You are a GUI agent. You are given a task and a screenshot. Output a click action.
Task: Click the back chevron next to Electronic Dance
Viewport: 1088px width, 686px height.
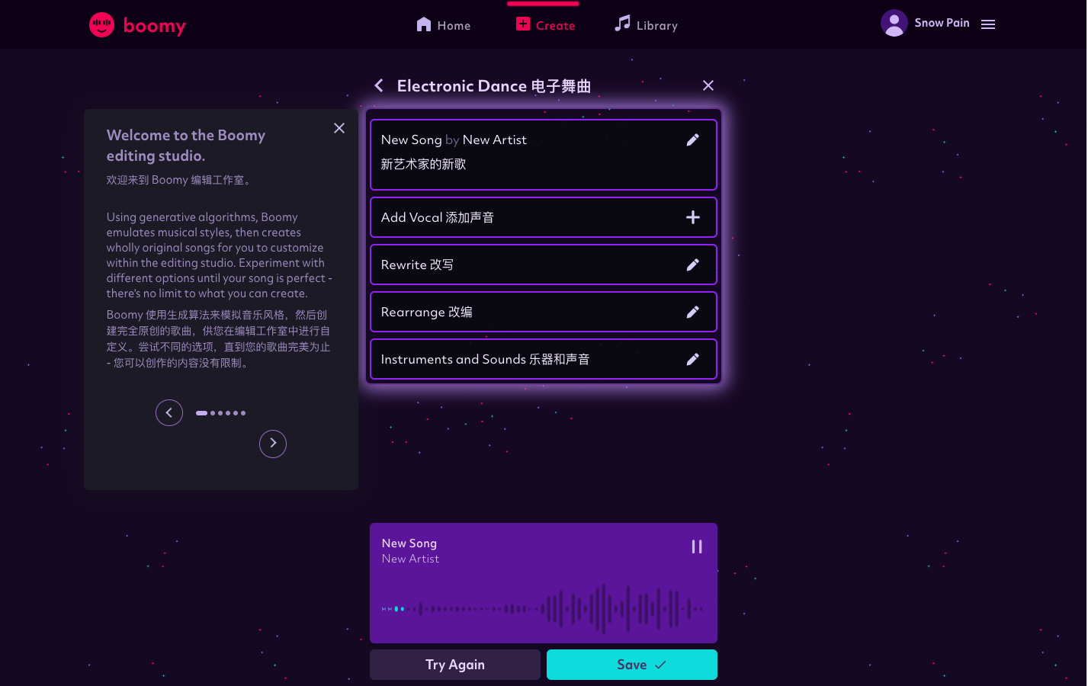pos(379,85)
